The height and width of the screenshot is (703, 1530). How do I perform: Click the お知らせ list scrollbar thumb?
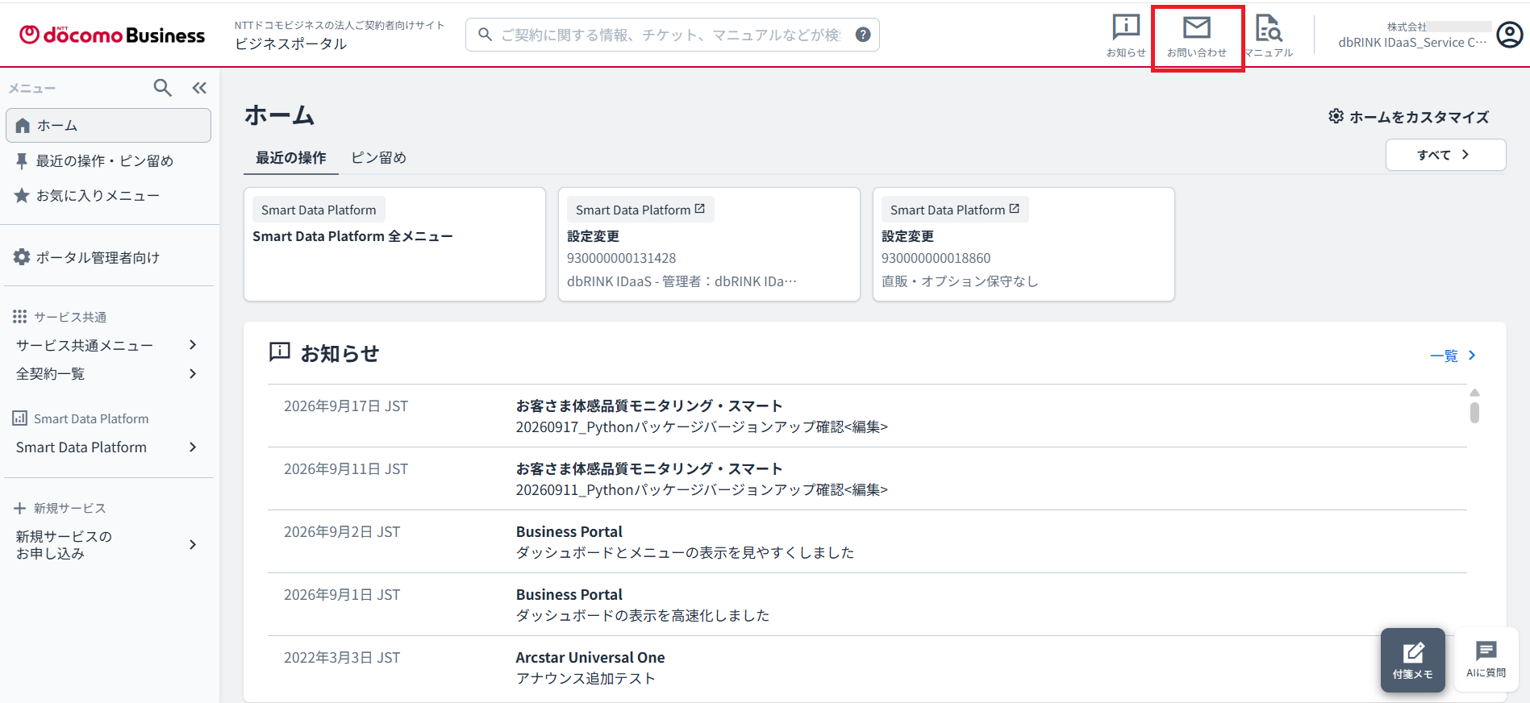click(x=1474, y=412)
